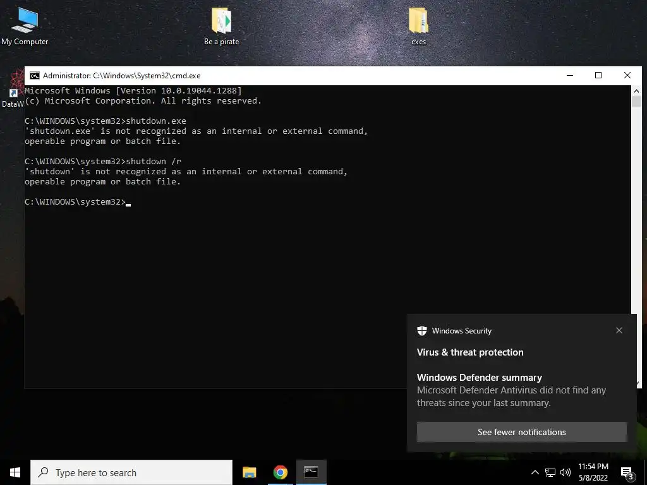Open the volume speaker tray icon

[565, 472]
